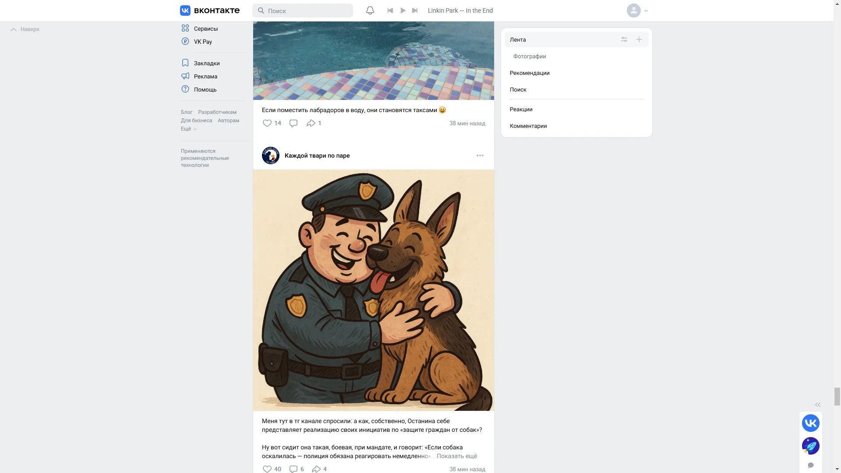Skip to the next track
Image resolution: width=841 pixels, height=473 pixels.
tap(415, 11)
